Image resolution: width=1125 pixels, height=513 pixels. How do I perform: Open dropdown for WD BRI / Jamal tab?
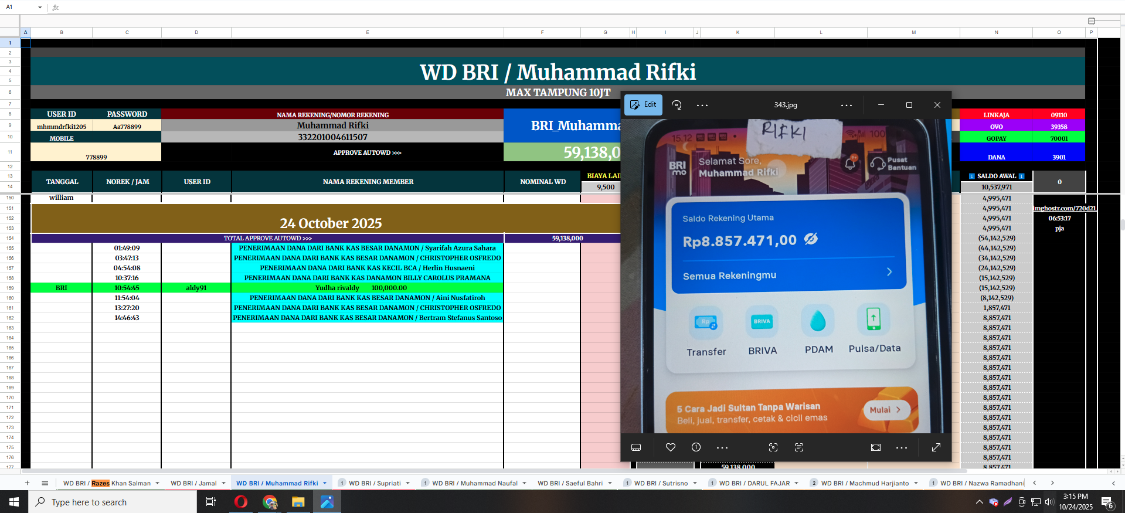pyautogui.click(x=223, y=484)
